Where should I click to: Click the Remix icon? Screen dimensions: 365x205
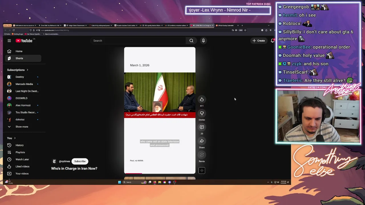coord(202,155)
